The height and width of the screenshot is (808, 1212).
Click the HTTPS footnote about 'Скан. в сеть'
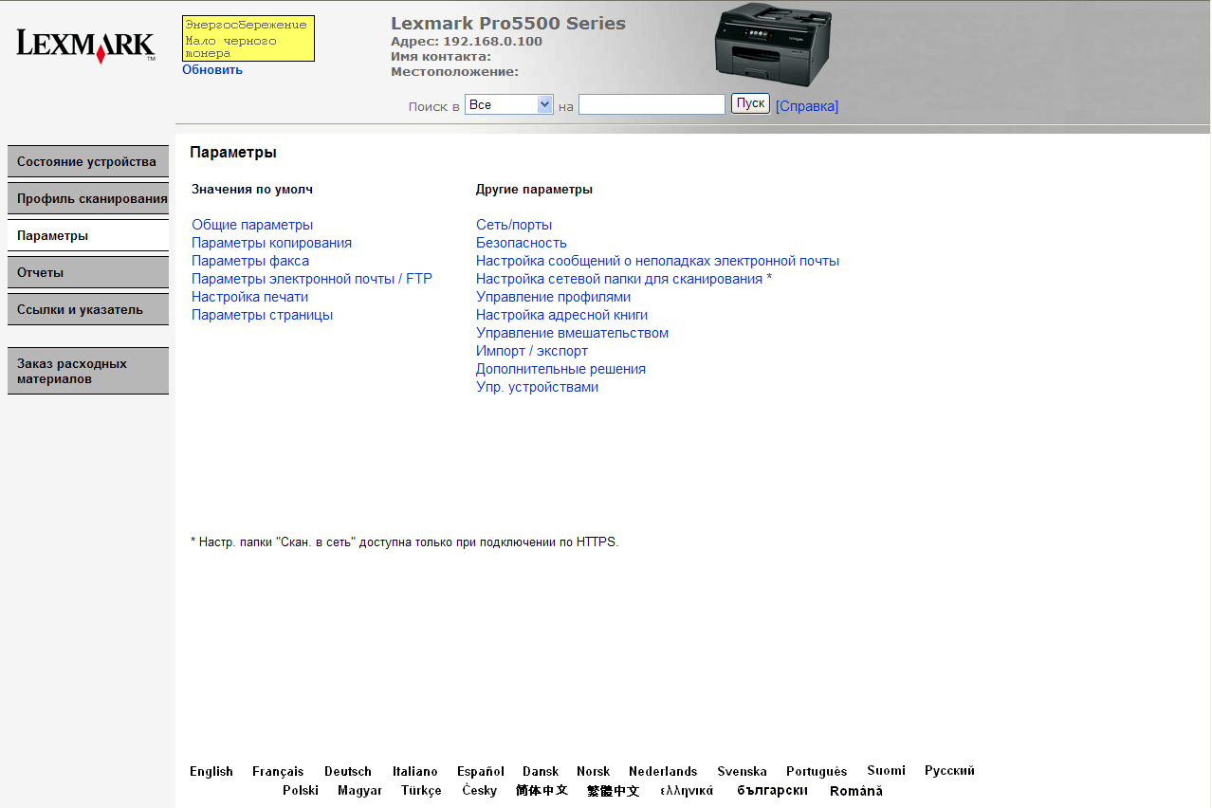405,542
